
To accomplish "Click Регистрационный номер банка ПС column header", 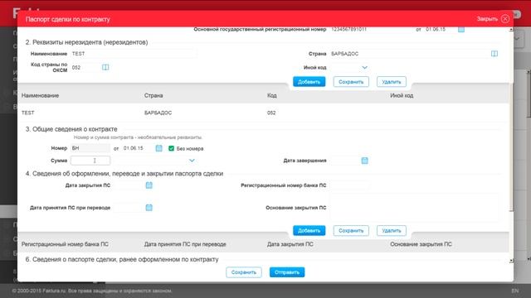I will (65, 244).
